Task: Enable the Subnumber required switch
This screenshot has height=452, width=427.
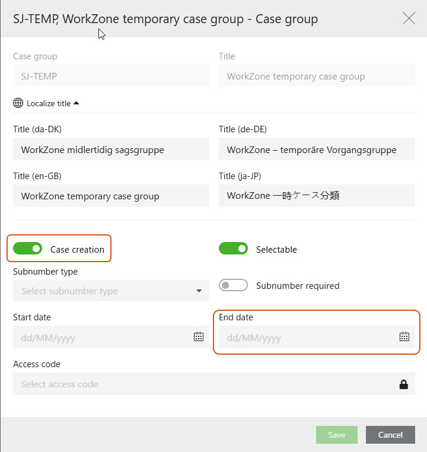Action: click(233, 285)
